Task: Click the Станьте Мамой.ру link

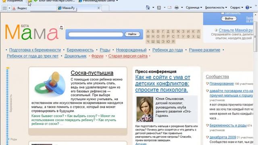Action: click(235, 30)
